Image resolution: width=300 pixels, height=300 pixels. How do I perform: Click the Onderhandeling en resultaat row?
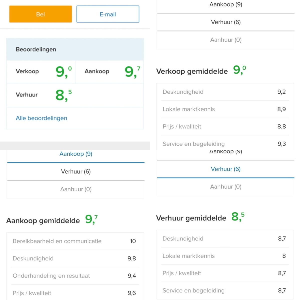(x=75, y=276)
